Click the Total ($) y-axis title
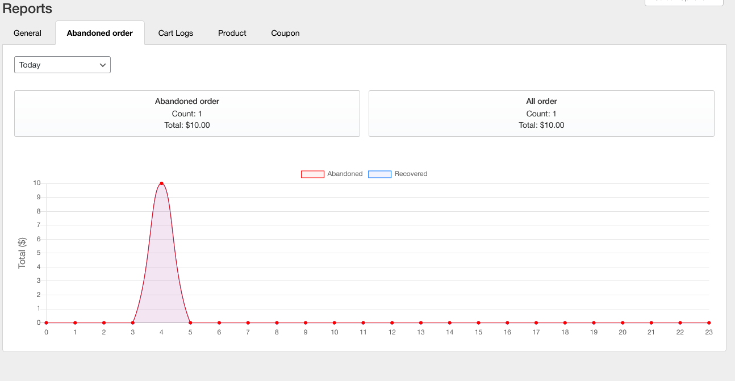This screenshot has width=735, height=381. [x=23, y=253]
